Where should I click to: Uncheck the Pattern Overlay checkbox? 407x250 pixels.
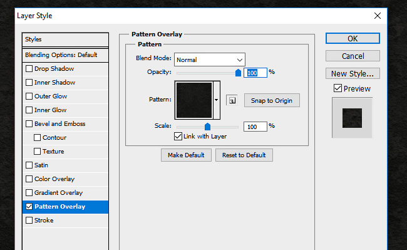pos(29,206)
